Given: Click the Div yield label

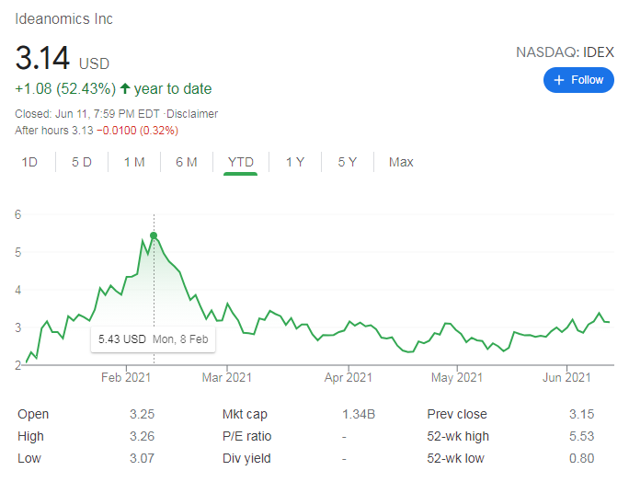Looking at the screenshot, I should [x=246, y=458].
